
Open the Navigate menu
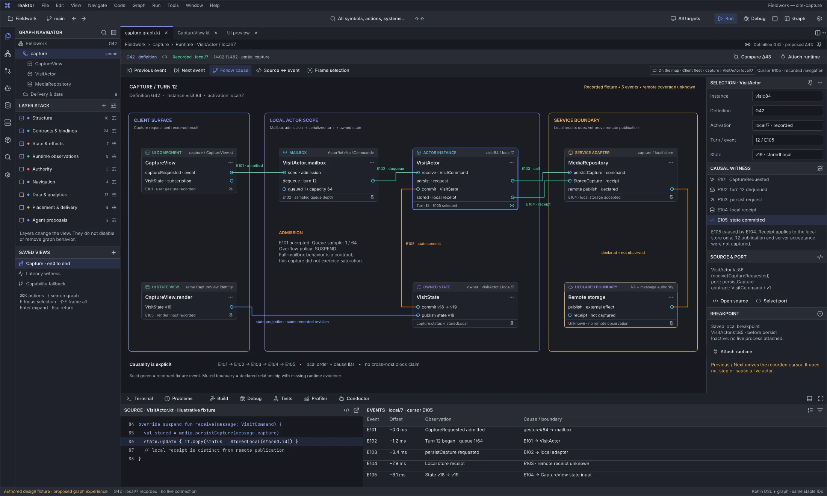click(97, 5)
